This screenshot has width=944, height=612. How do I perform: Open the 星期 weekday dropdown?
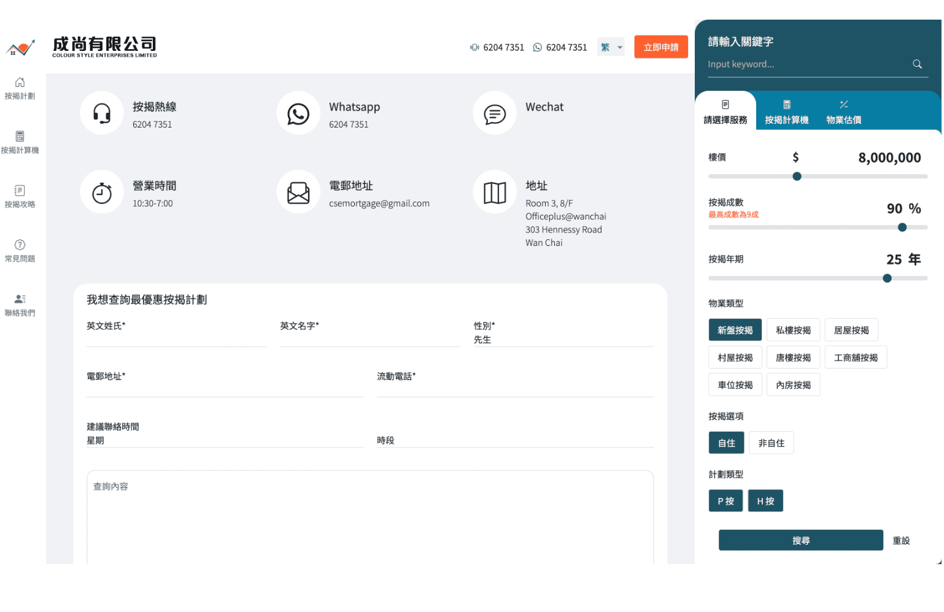[225, 440]
